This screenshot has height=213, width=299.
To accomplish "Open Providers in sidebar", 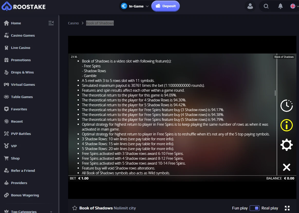I will 19,183.
